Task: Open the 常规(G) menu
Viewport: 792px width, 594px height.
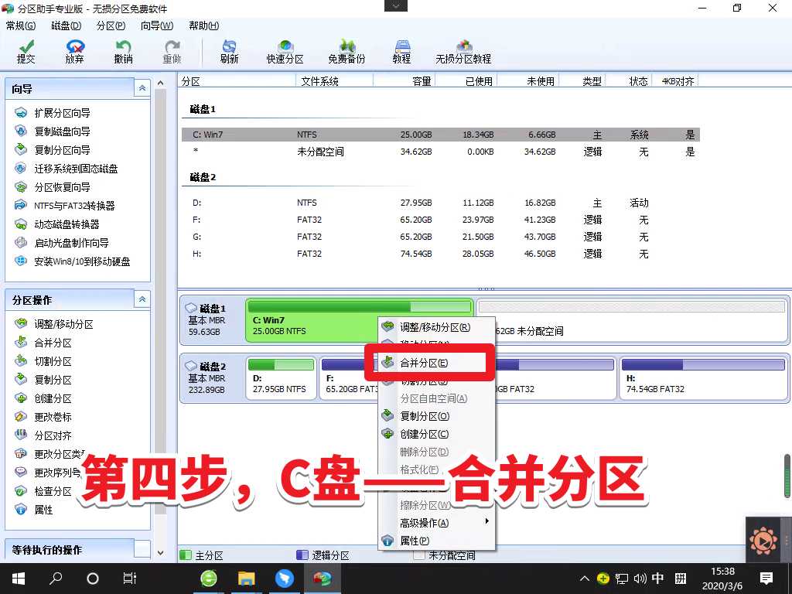Action: (x=21, y=26)
